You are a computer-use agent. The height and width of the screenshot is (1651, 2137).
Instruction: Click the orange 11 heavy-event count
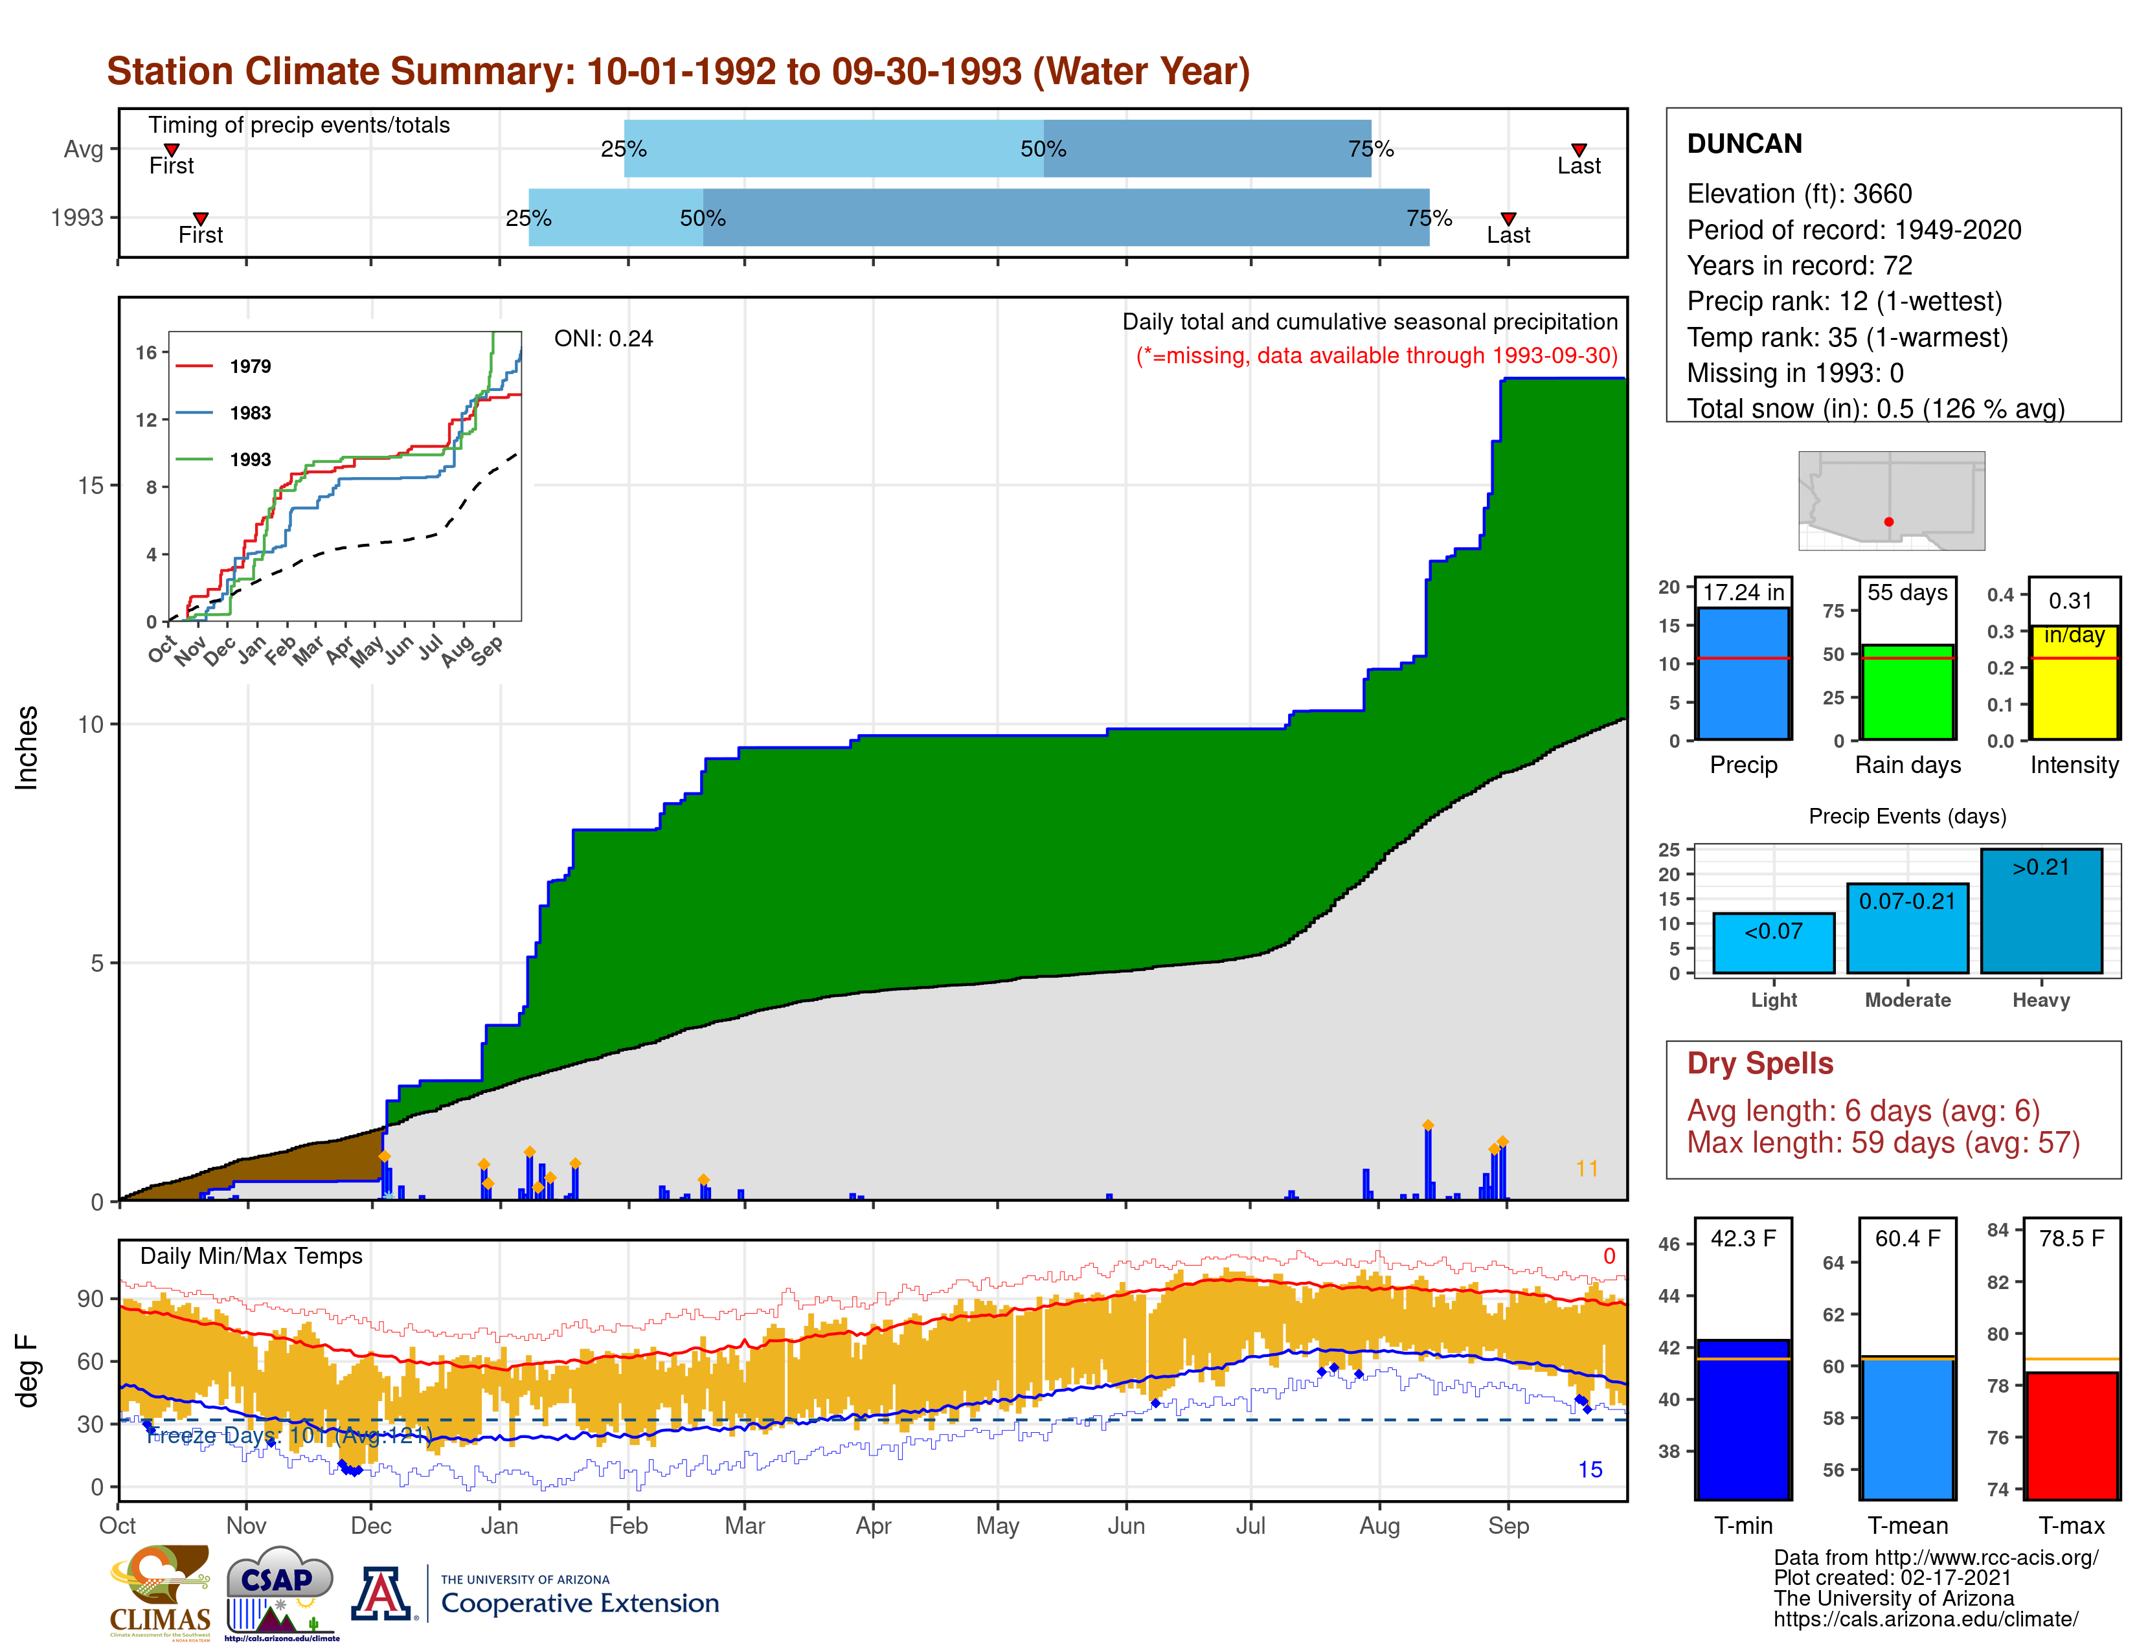pos(1586,1168)
